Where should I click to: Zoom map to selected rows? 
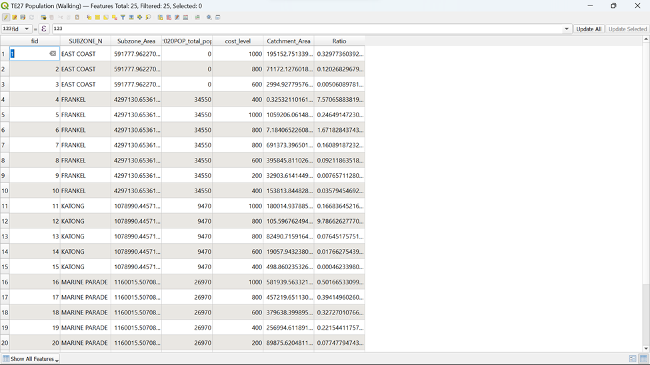point(149,17)
